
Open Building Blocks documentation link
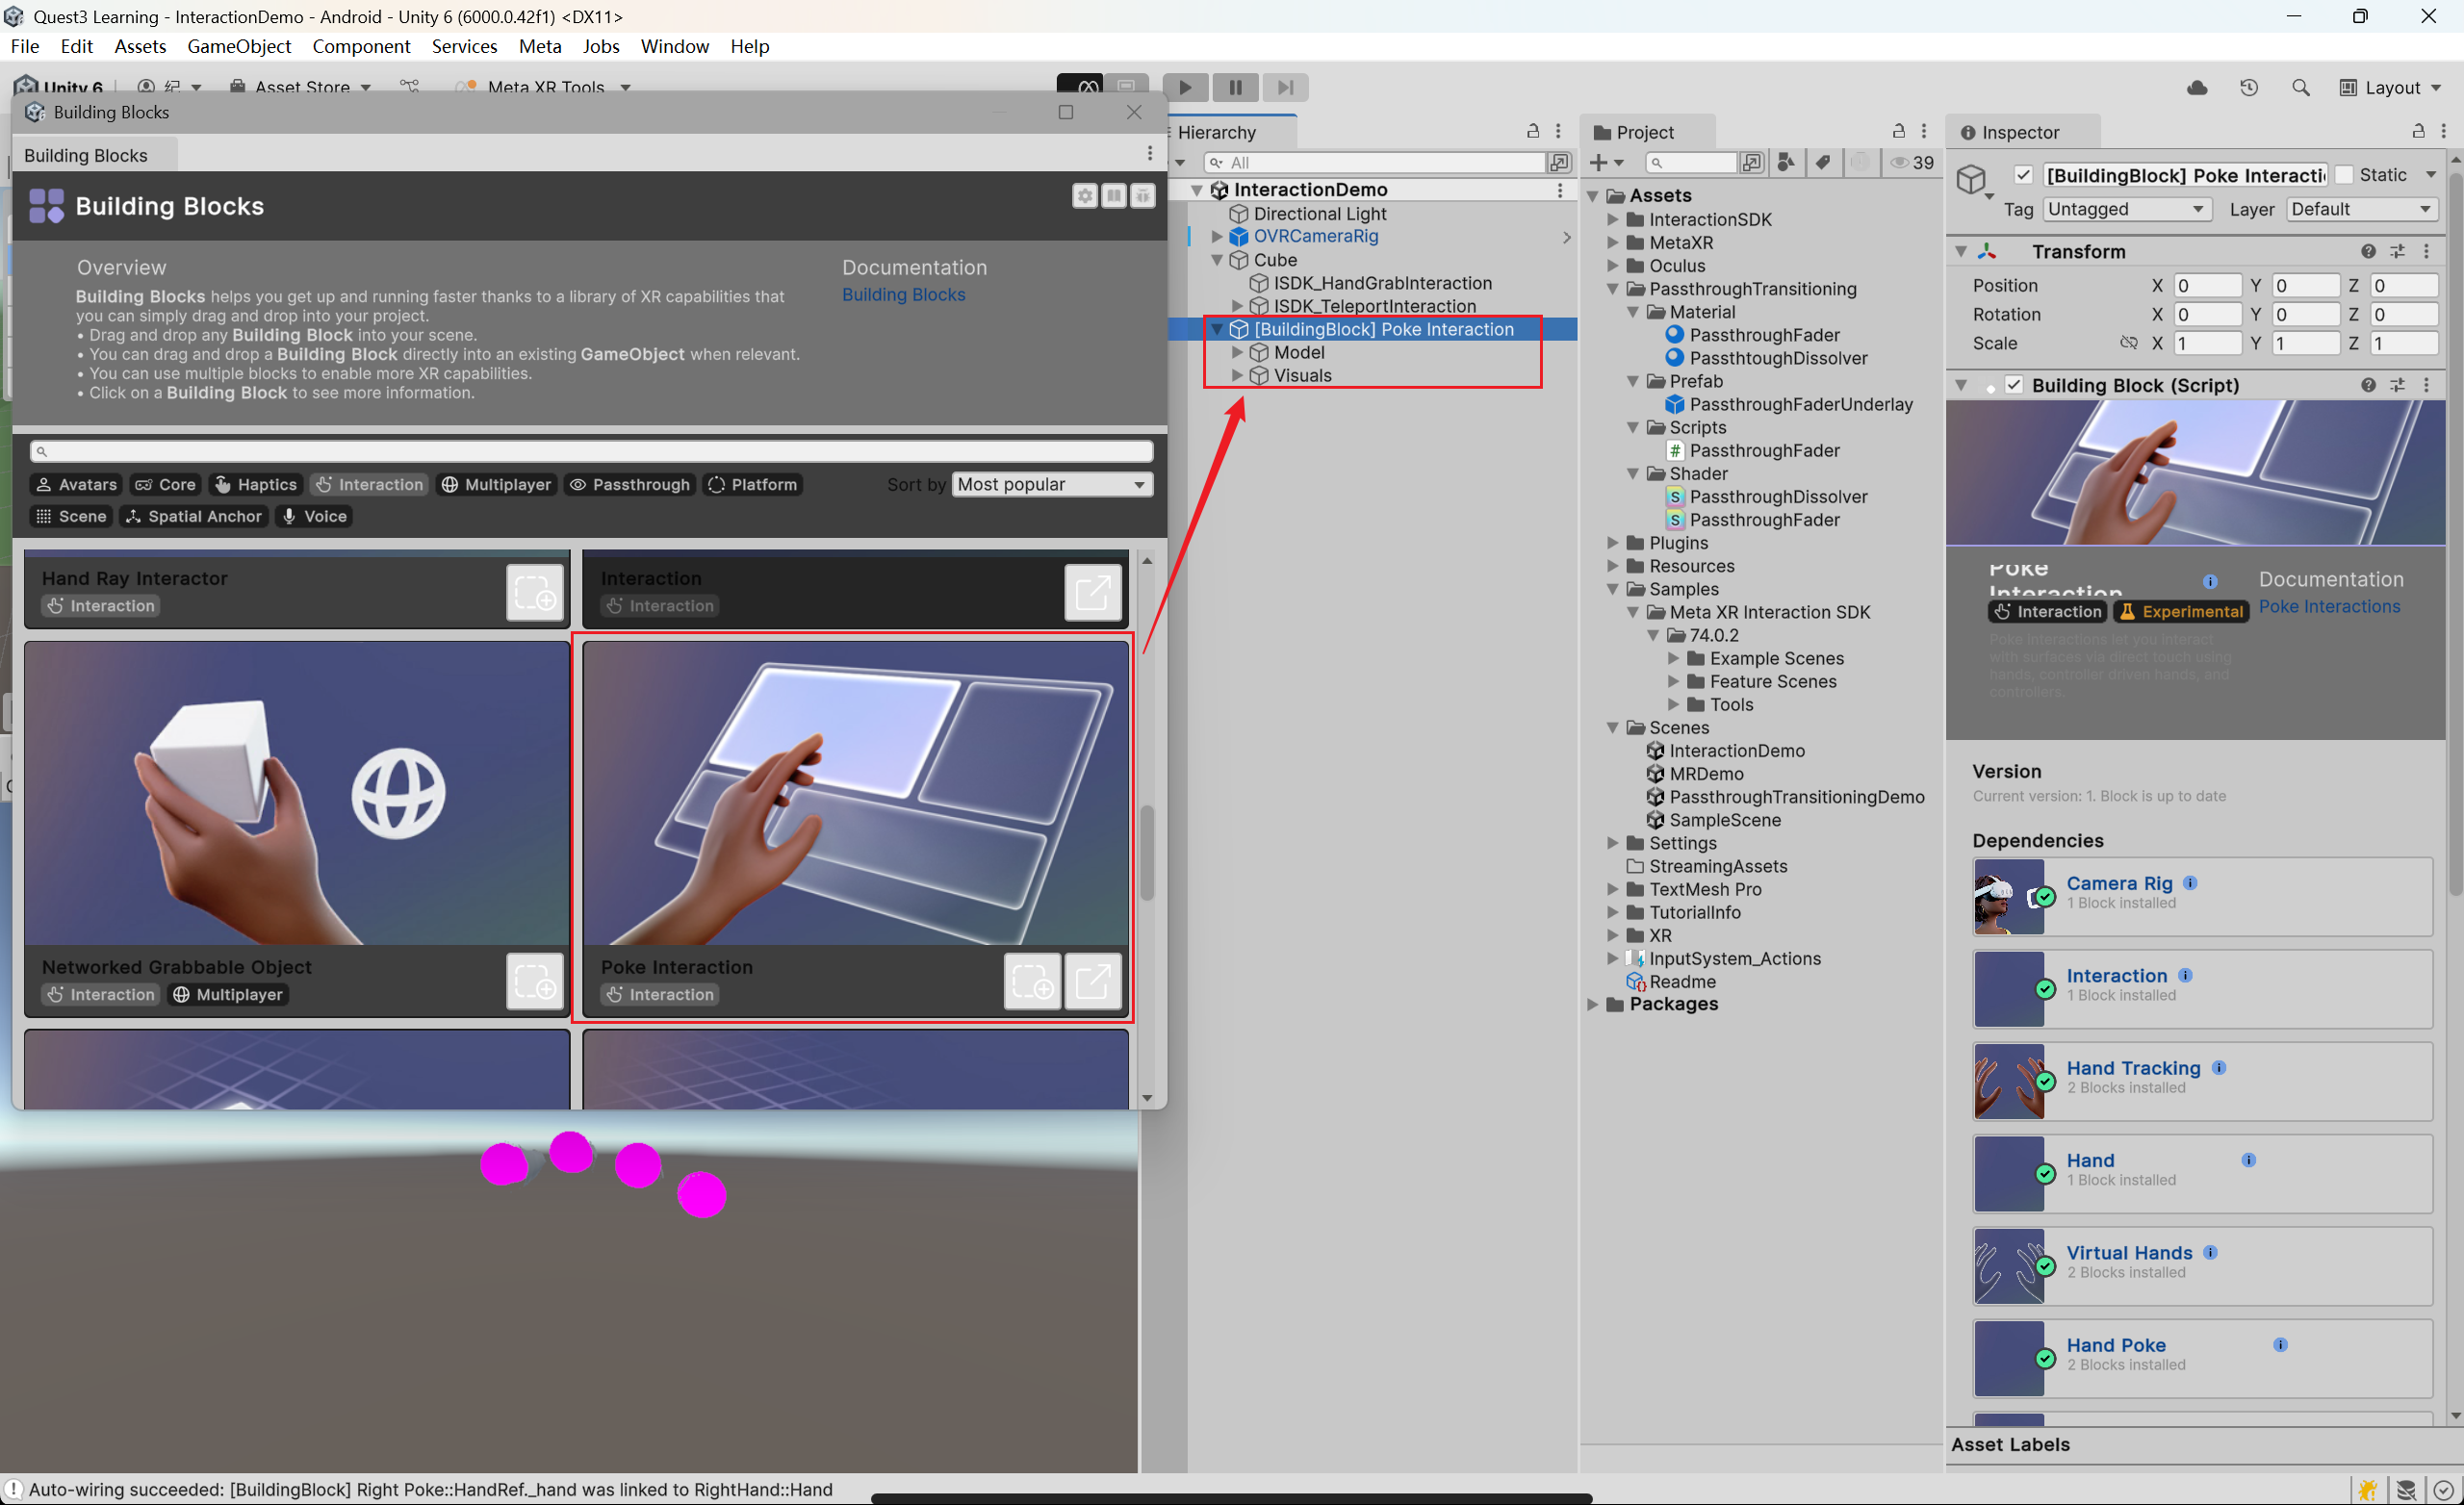click(903, 295)
